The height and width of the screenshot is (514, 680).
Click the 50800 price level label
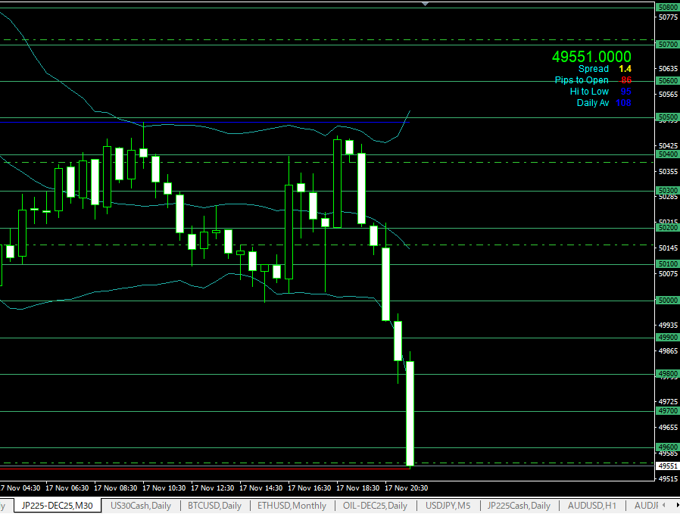667,7
